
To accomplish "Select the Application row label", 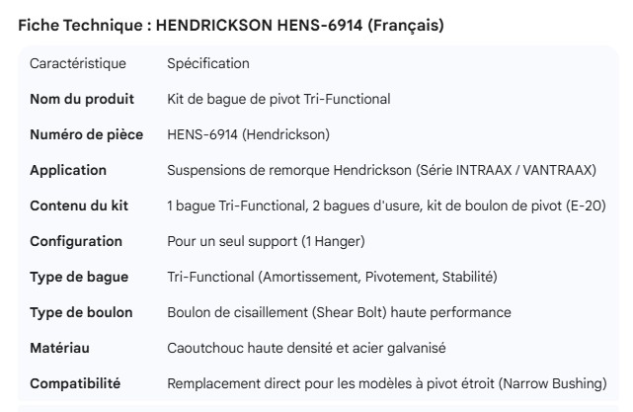I will (68, 170).
